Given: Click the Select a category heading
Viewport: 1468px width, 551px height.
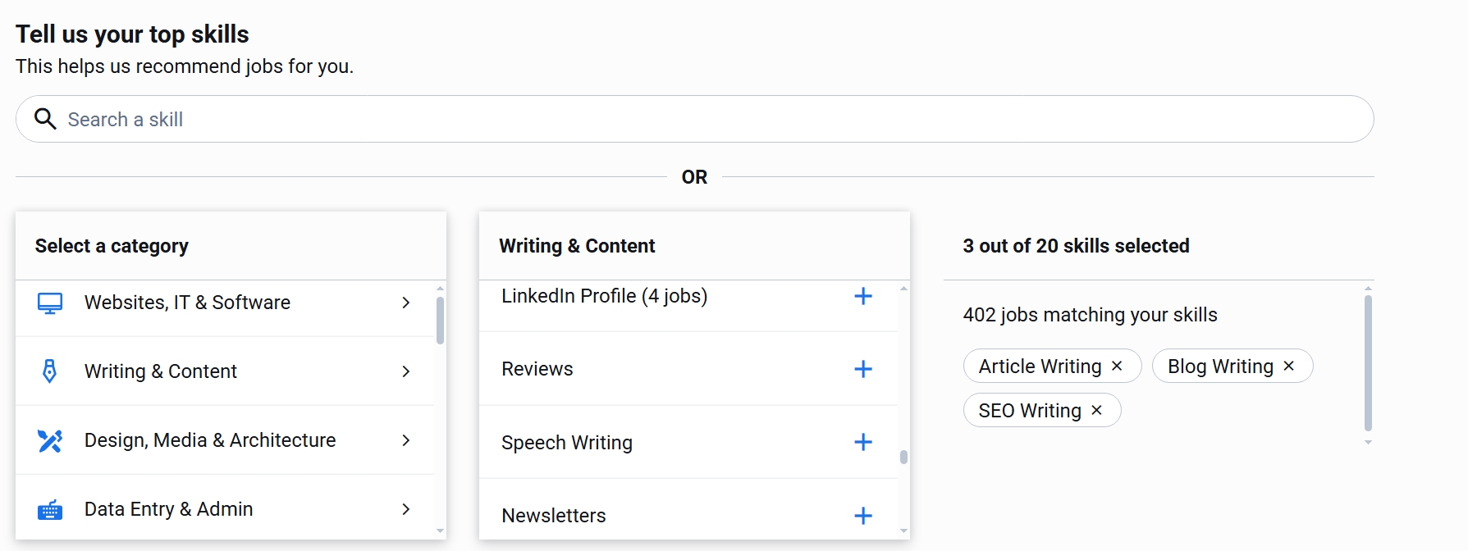Looking at the screenshot, I should [112, 246].
